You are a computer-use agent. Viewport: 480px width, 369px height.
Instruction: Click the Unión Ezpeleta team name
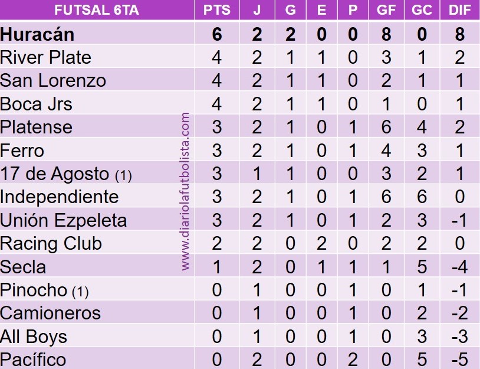coord(64,220)
